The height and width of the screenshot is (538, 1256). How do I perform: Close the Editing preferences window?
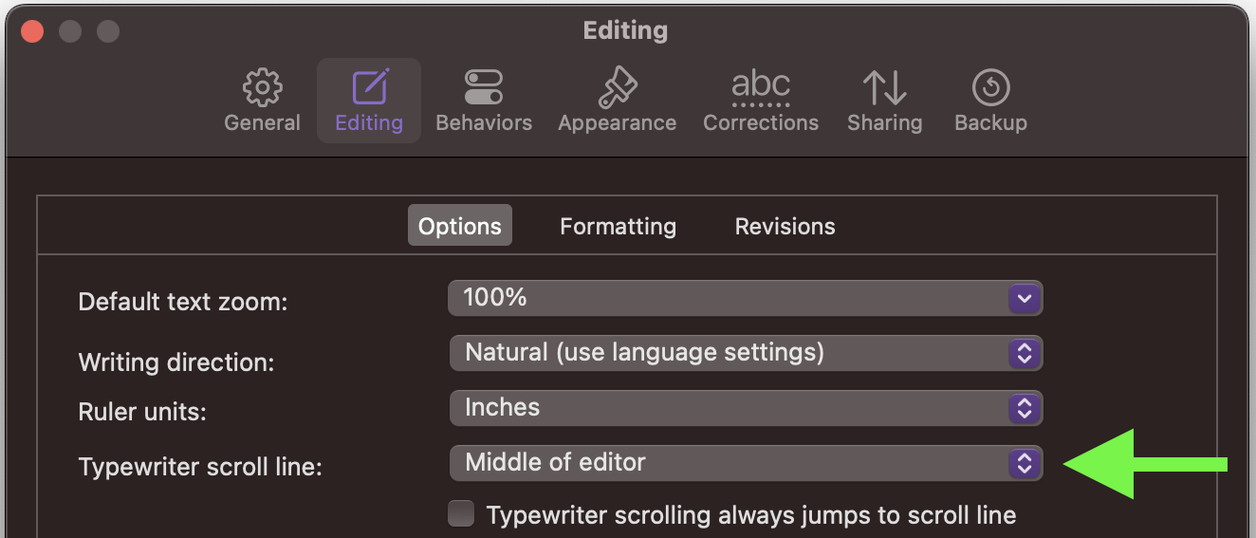(x=32, y=31)
